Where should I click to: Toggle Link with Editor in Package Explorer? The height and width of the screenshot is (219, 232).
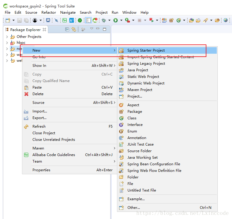(x=74, y=30)
